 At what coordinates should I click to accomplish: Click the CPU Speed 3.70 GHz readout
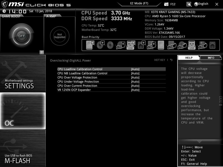[x=106, y=13]
